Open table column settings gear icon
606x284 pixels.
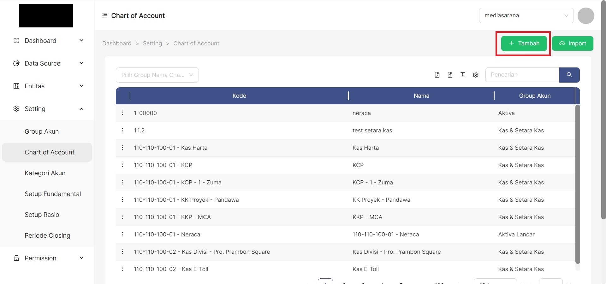476,75
